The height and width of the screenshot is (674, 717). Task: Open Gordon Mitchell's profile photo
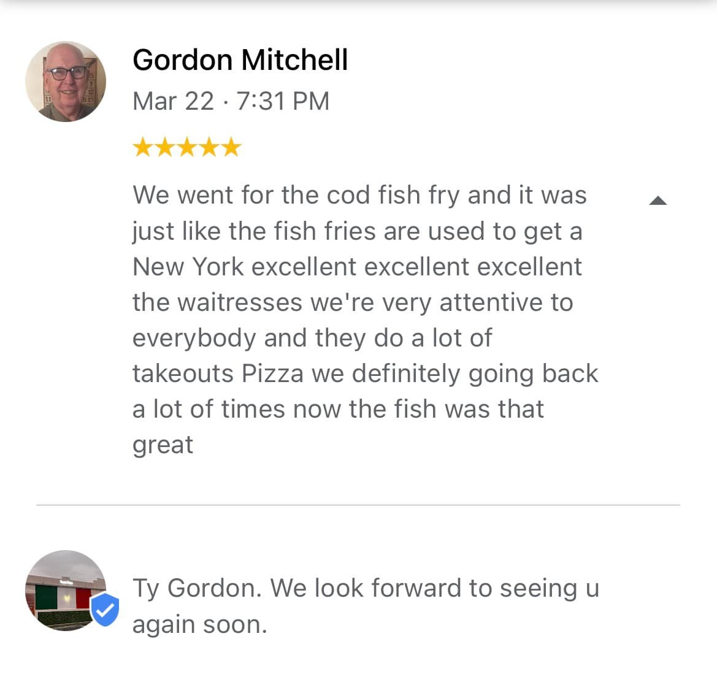click(x=66, y=82)
